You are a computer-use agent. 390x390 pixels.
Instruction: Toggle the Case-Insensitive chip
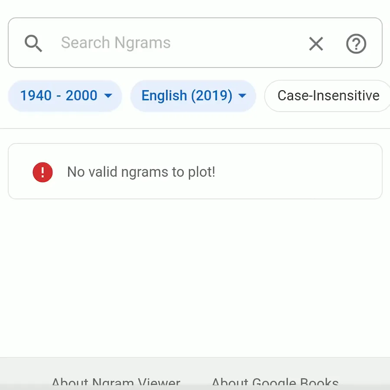coord(328,96)
